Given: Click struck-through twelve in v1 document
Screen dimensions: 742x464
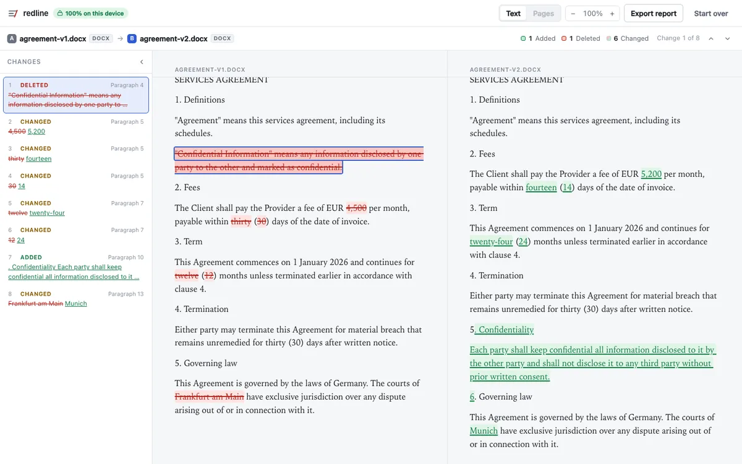Looking at the screenshot, I should (187, 275).
